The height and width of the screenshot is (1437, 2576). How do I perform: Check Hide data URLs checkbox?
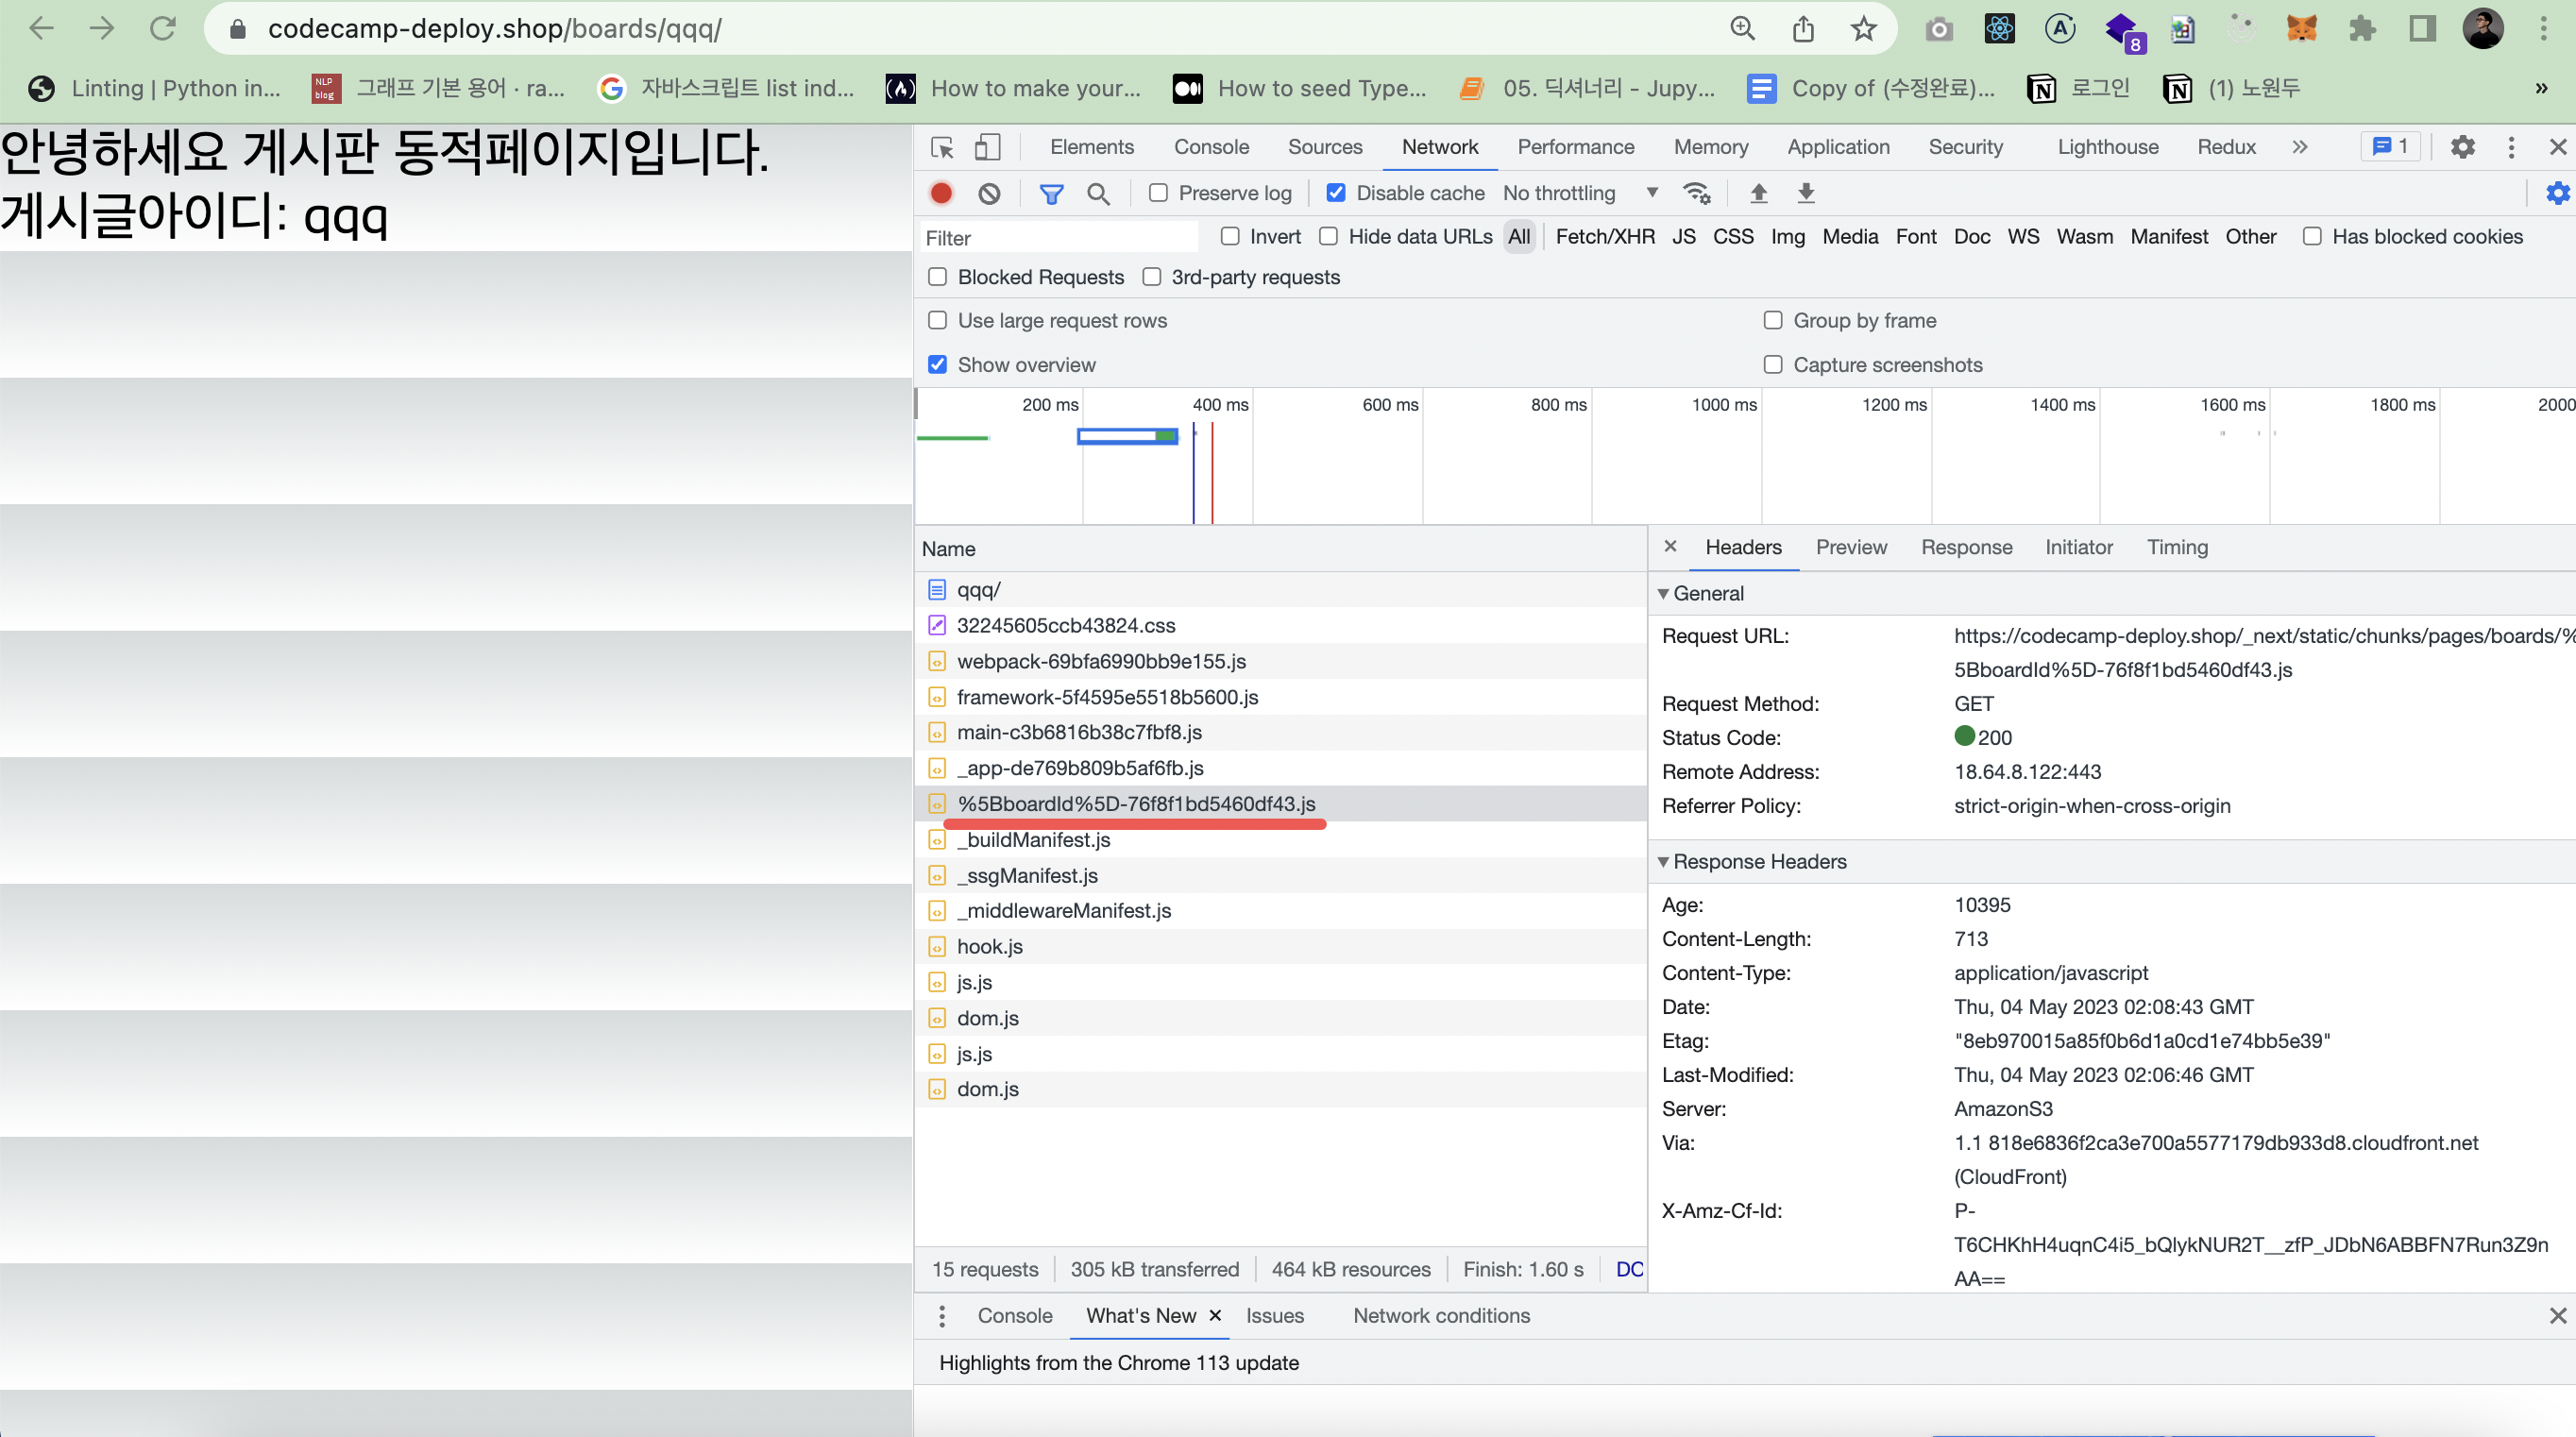click(x=1328, y=236)
